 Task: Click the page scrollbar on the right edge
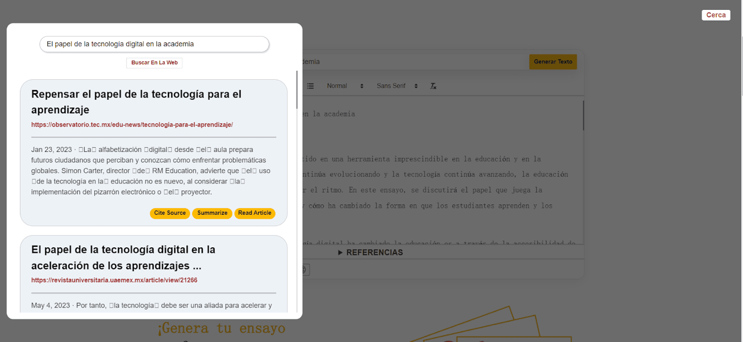coord(740,50)
